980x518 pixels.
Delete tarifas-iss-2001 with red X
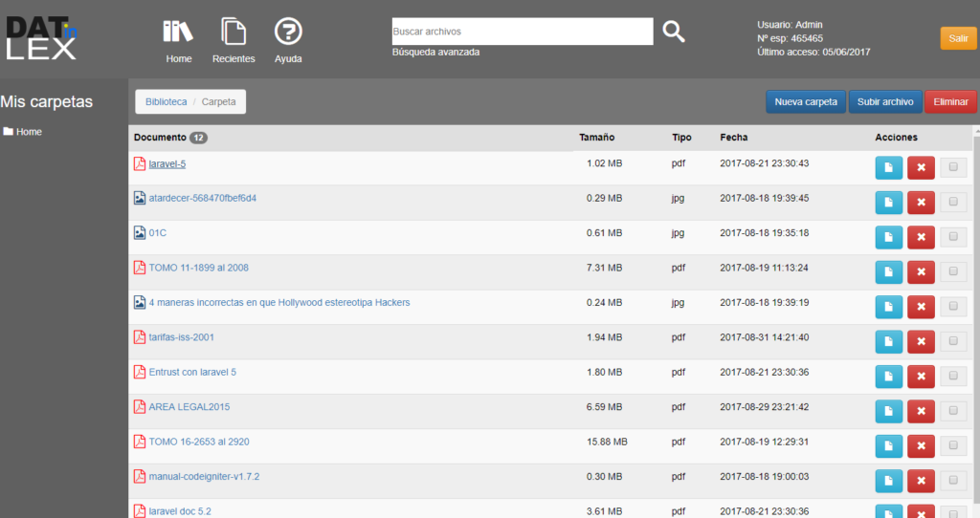click(x=921, y=341)
